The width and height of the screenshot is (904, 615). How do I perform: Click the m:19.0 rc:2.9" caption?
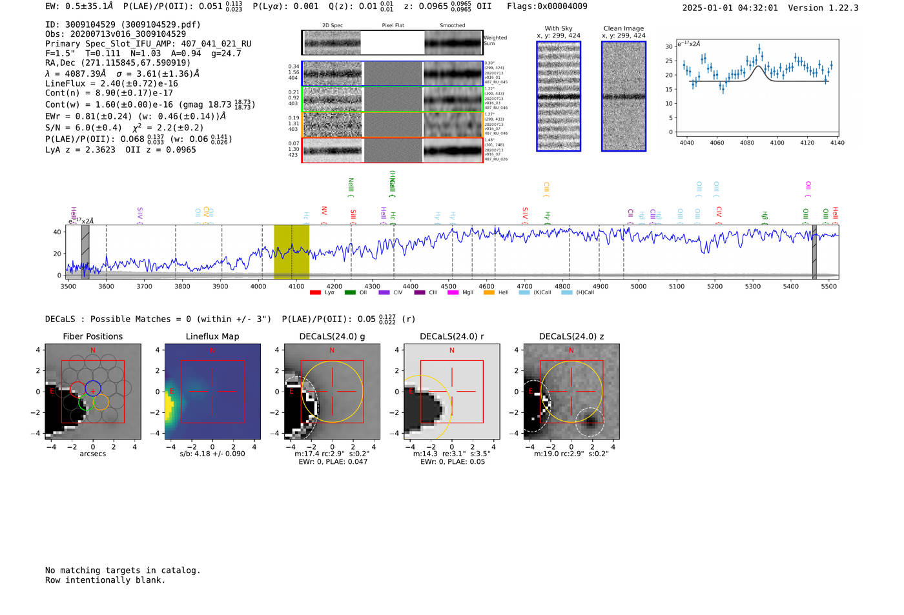(571, 454)
